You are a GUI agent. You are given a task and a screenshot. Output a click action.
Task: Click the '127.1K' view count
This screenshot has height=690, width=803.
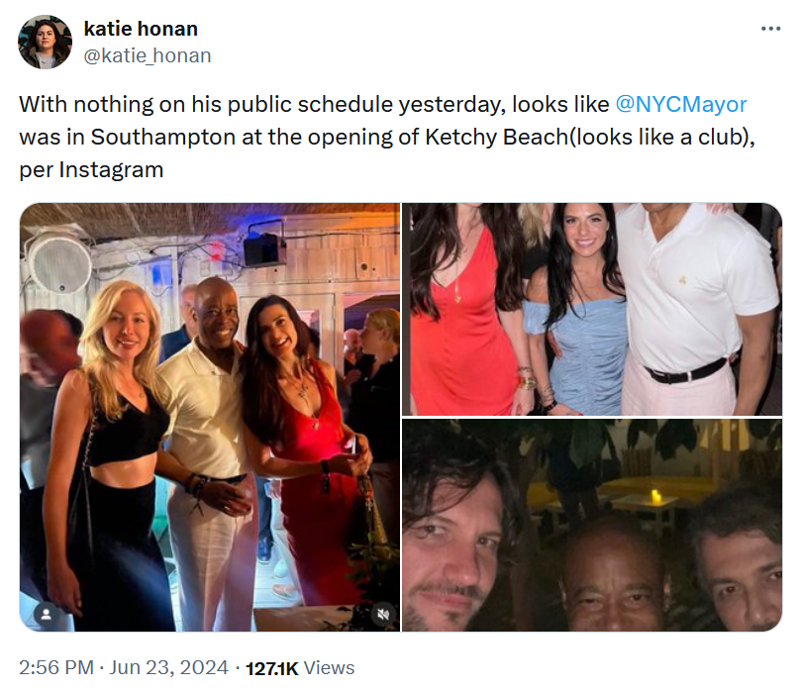pos(271,667)
